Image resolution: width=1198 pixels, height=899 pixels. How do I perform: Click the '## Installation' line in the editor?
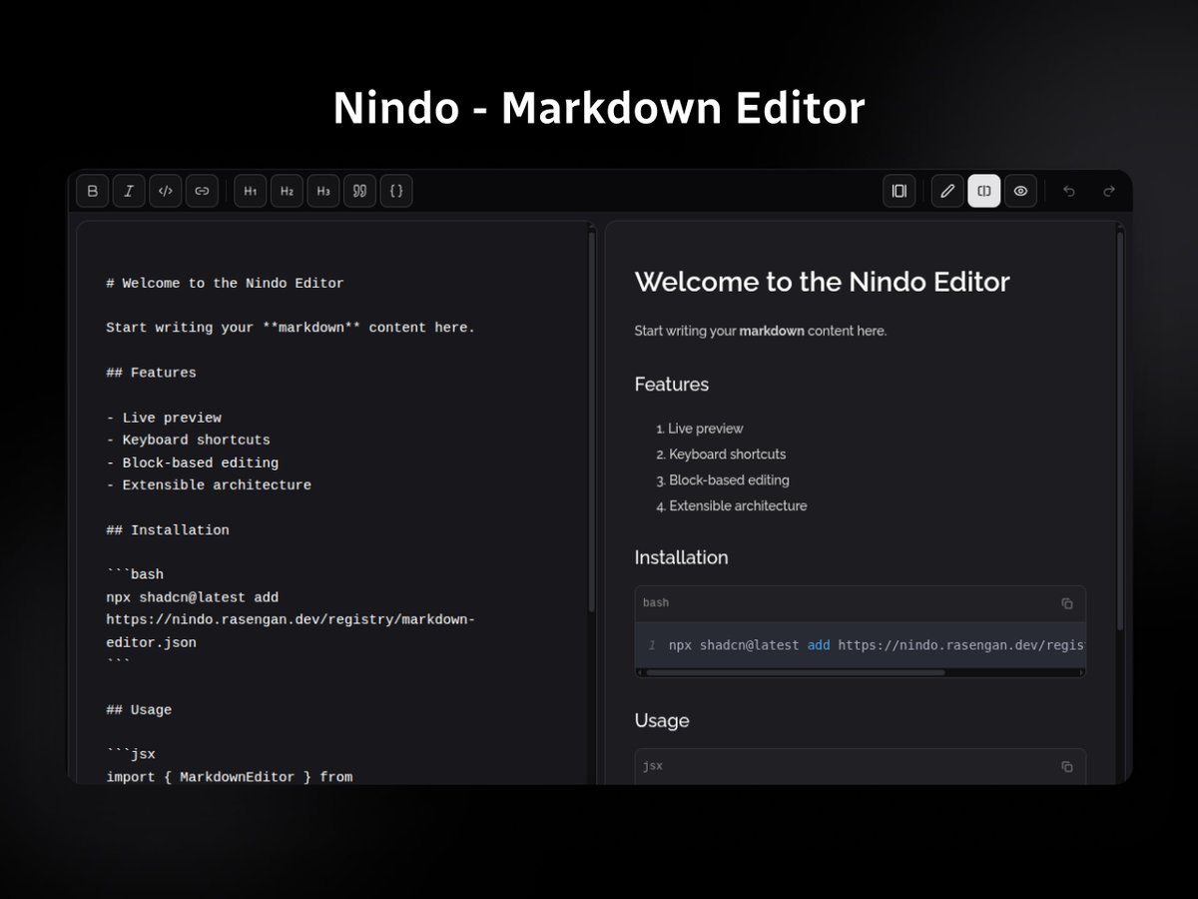[168, 529]
